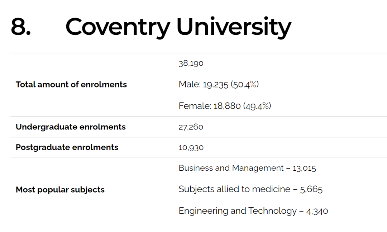Select the Postgraduate enrolments label

coord(67,147)
